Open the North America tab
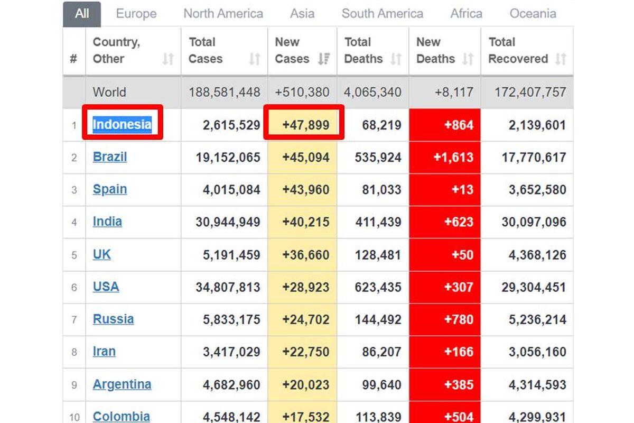Viewport: 634px width, 423px height. pyautogui.click(x=223, y=14)
